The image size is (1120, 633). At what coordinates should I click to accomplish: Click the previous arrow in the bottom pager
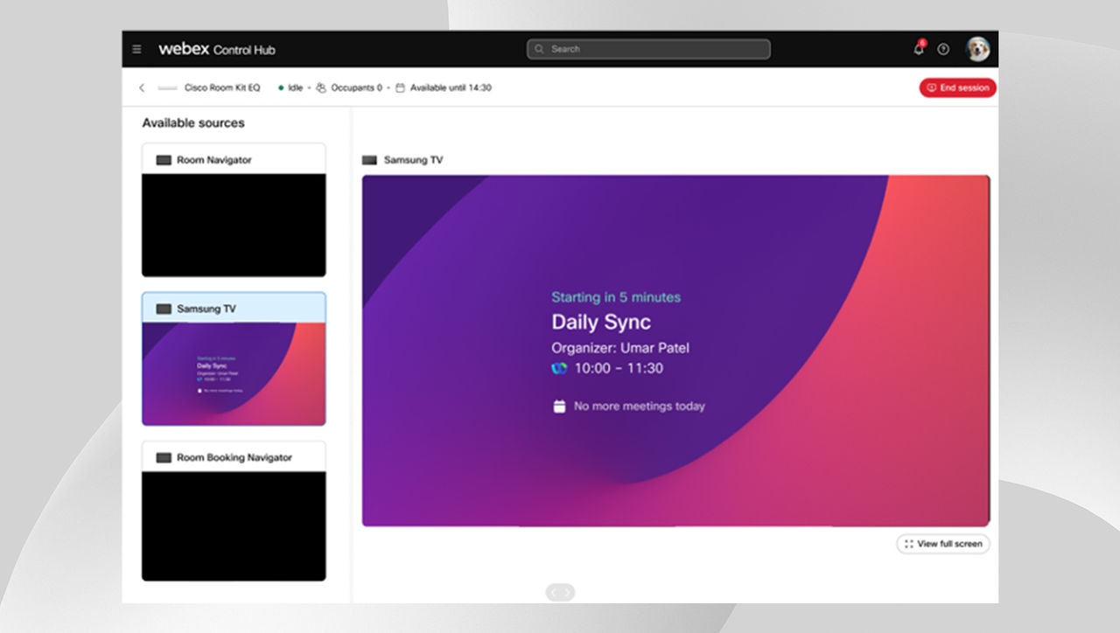(x=554, y=593)
